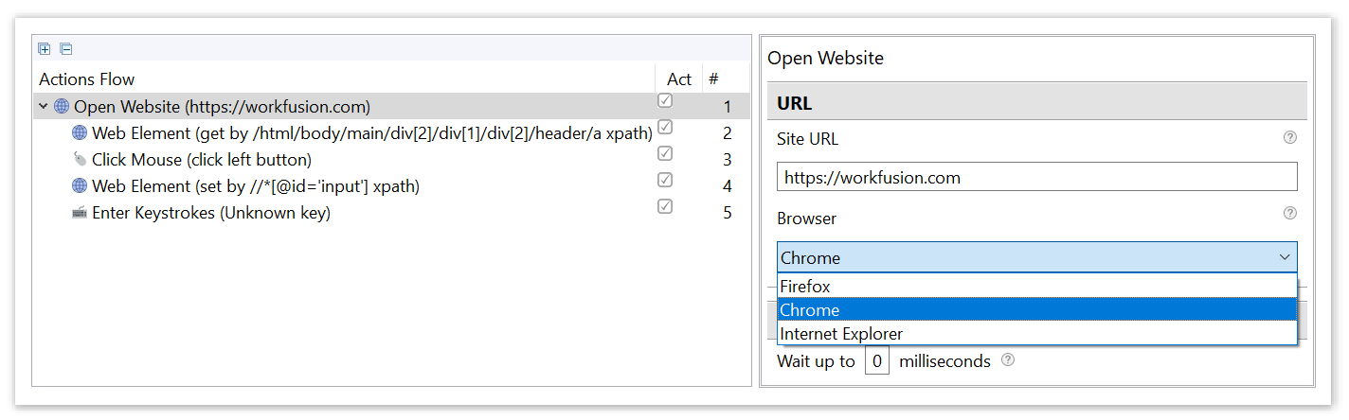Select the Open Website (https://workfusion.com) row
The image size is (1349, 420).
tap(392, 106)
